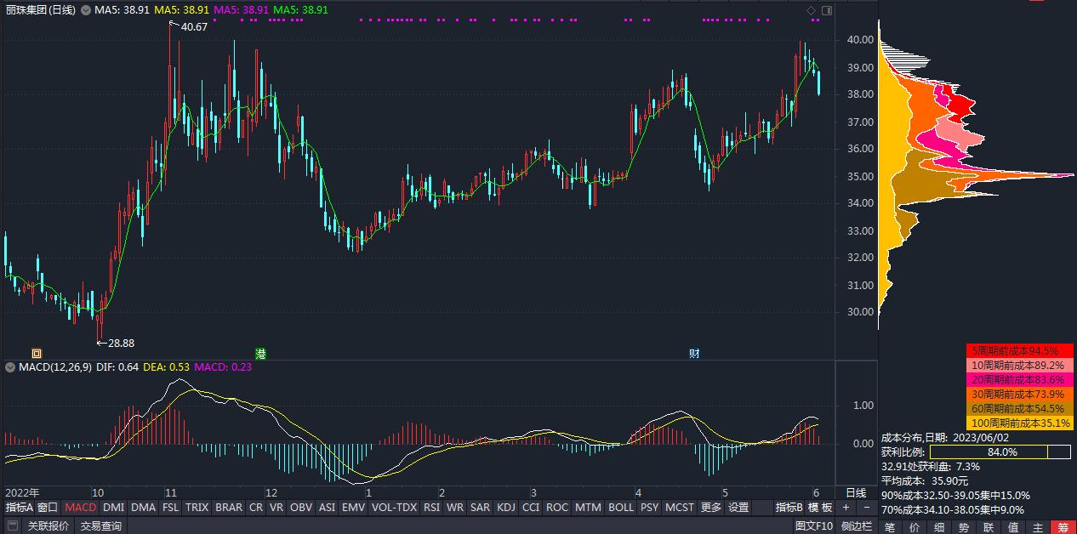The image size is (1077, 534).
Task: Open the 更多 indicators list
Action: point(710,508)
